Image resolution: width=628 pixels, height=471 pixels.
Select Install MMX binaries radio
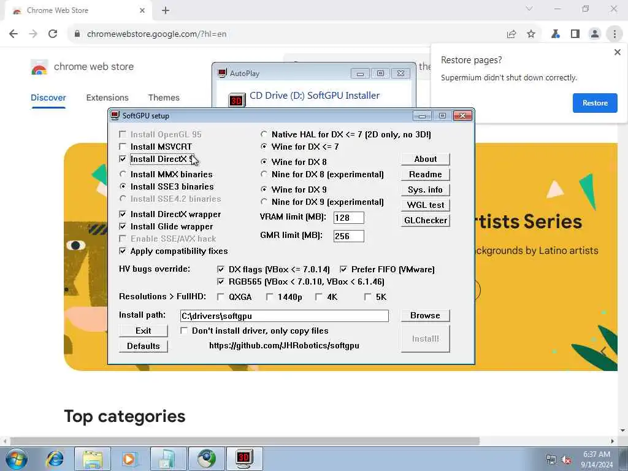tap(123, 174)
